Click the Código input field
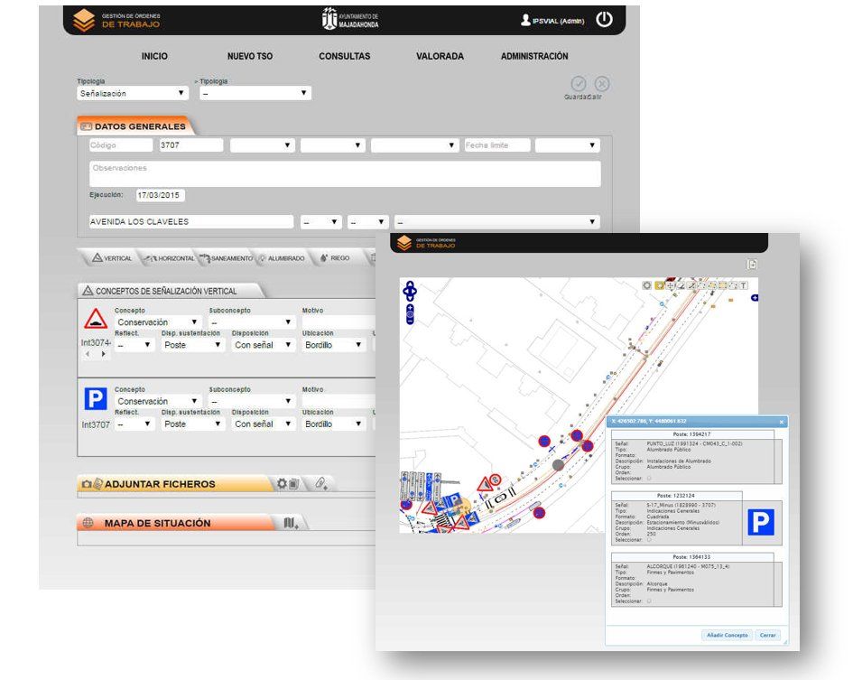The width and height of the screenshot is (853, 680). click(121, 145)
